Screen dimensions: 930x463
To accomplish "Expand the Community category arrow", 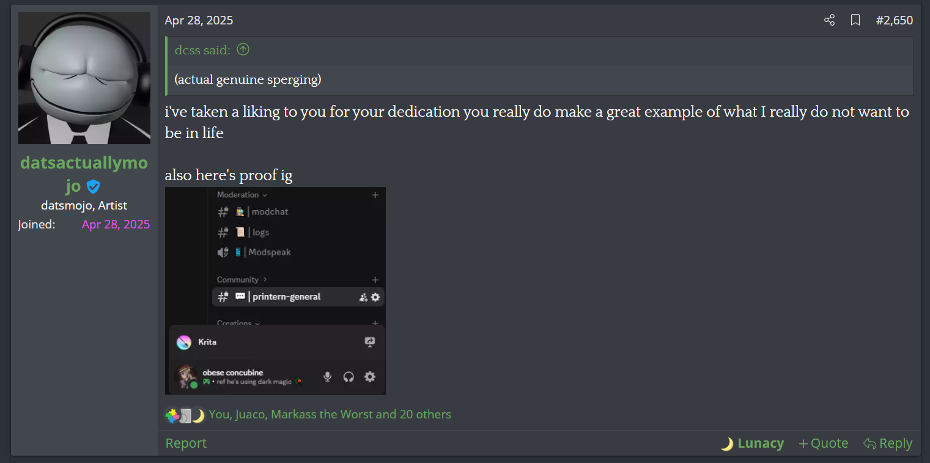I will (265, 280).
